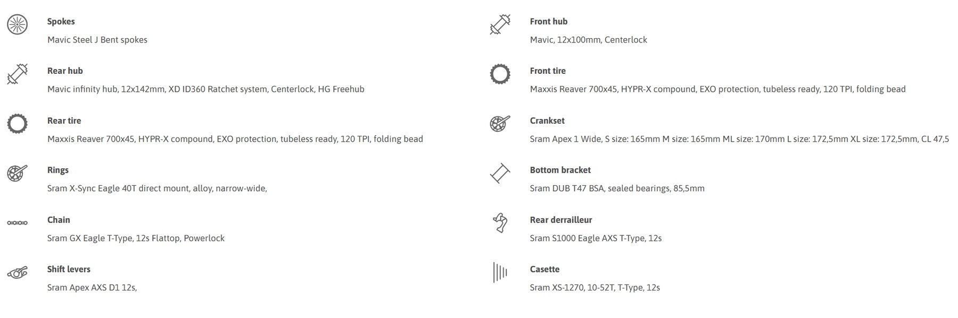The width and height of the screenshot is (958, 318).
Task: Click the Sram GX Eagle T-Type chain description
Action: (x=136, y=238)
